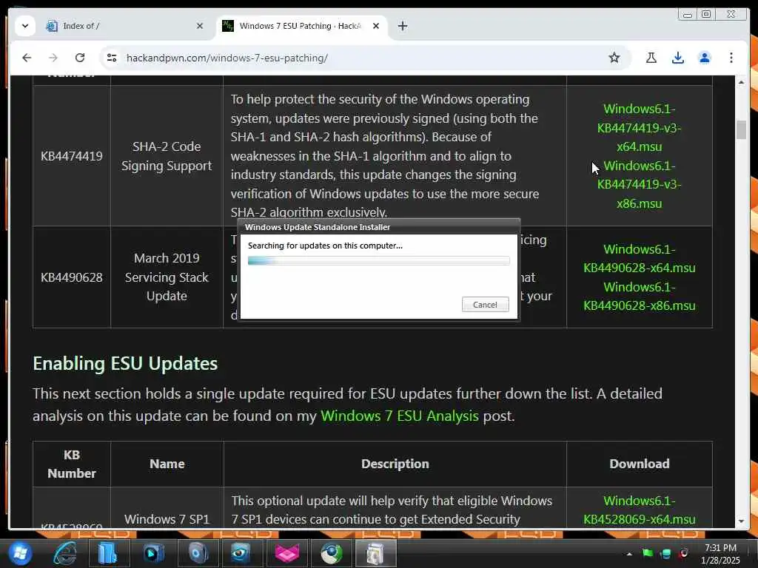Click the forward navigation arrow
Image resolution: width=758 pixels, height=568 pixels.
[x=53, y=58]
